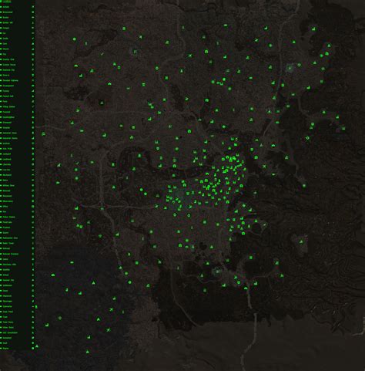Select the Sewer legend icon
This screenshot has height=371, width=365.
click(33, 291)
